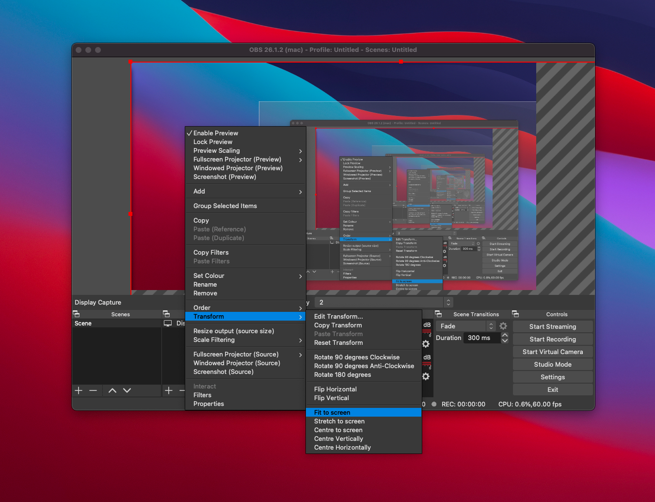Uncheck Enable Preview in the context menu
655x502 pixels.
tap(216, 133)
